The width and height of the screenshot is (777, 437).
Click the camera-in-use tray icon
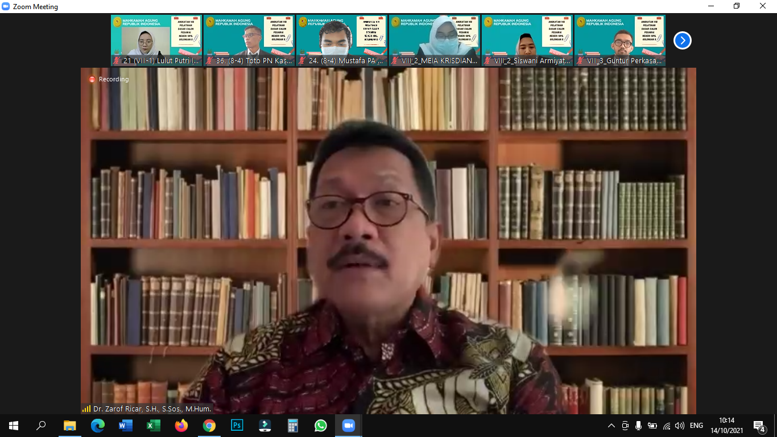[625, 426]
